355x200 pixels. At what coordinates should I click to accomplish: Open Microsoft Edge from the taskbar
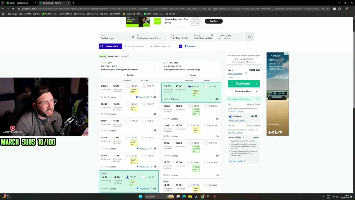click(184, 197)
